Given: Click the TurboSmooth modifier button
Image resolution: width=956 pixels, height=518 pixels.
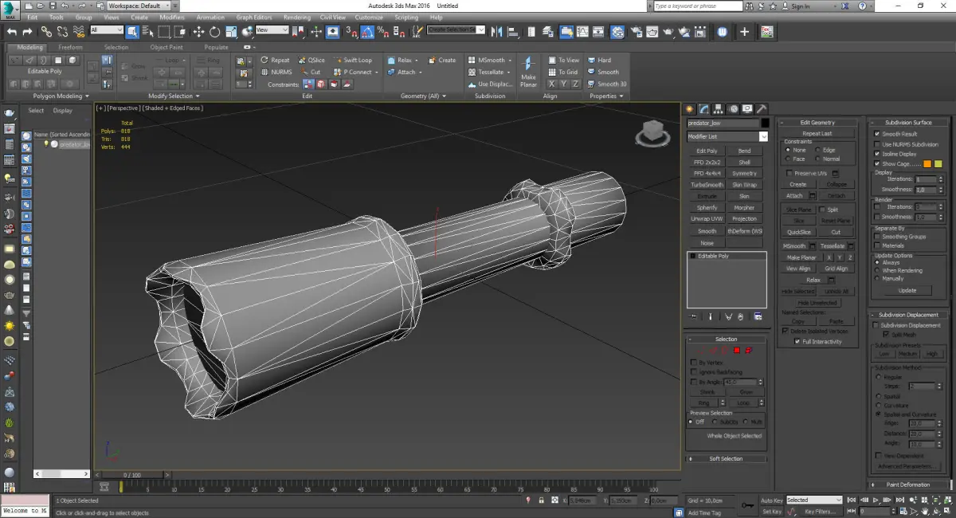Looking at the screenshot, I should 707,185.
